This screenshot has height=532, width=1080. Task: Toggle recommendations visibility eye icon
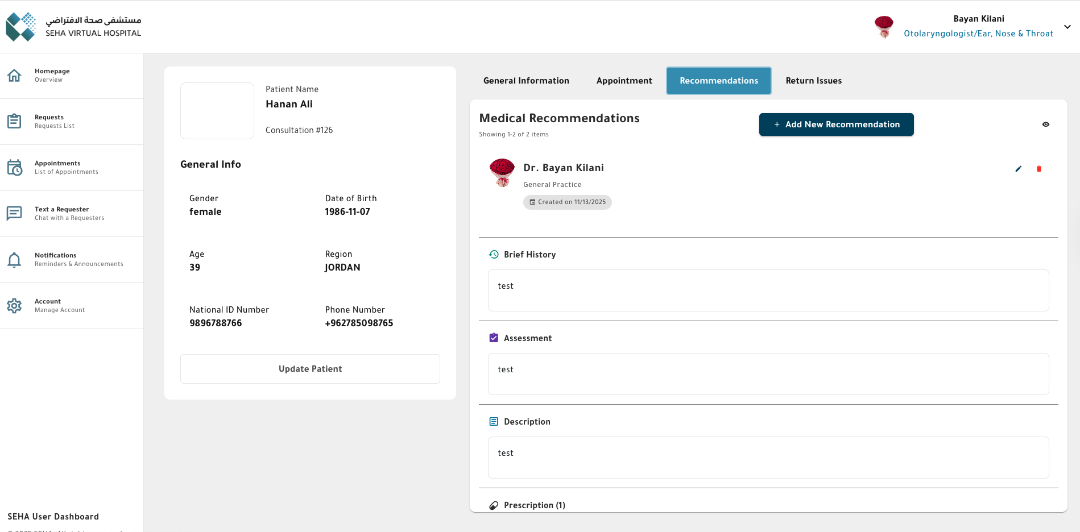[x=1045, y=124]
